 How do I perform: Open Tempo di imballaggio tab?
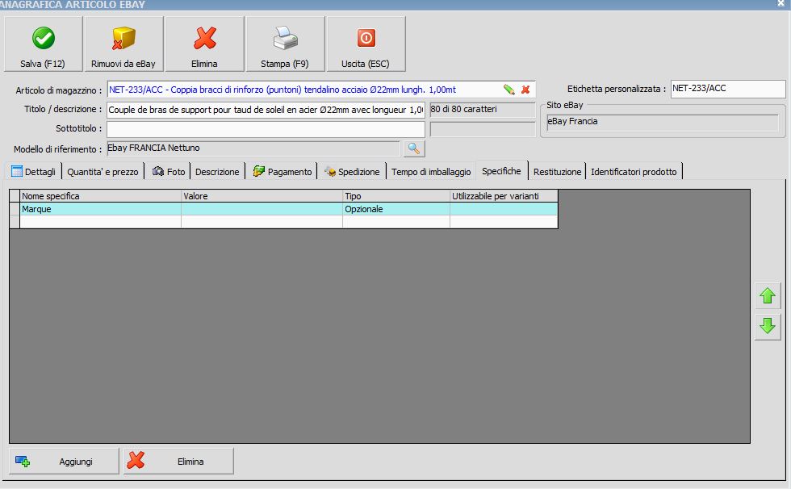tap(431, 172)
